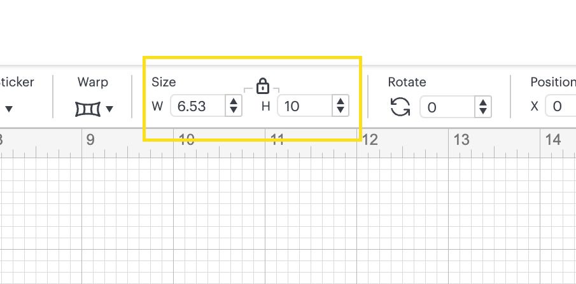Screen dimensions: 576x284
Task: Click the Warp label
Action: tap(92, 82)
